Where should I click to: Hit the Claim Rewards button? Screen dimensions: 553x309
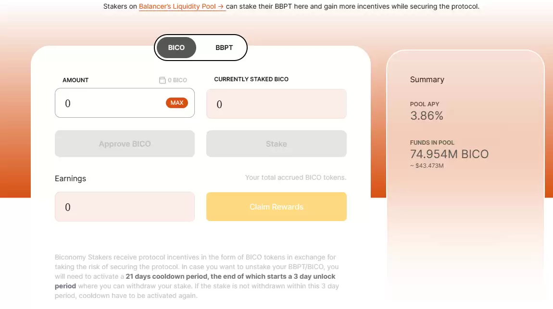(276, 207)
